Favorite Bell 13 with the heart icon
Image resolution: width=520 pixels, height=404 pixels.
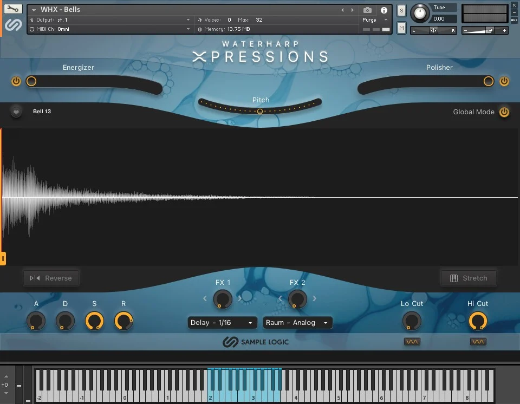[16, 112]
